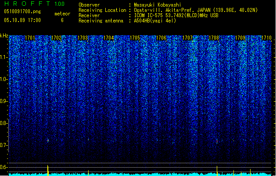Viewport: 276px width, 176px height.
Task: Click the meteor count value 6
Action: click(62, 20)
